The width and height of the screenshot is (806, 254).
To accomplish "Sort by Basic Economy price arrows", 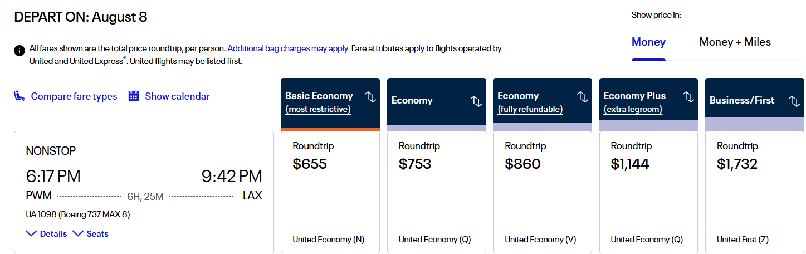I will (370, 97).
